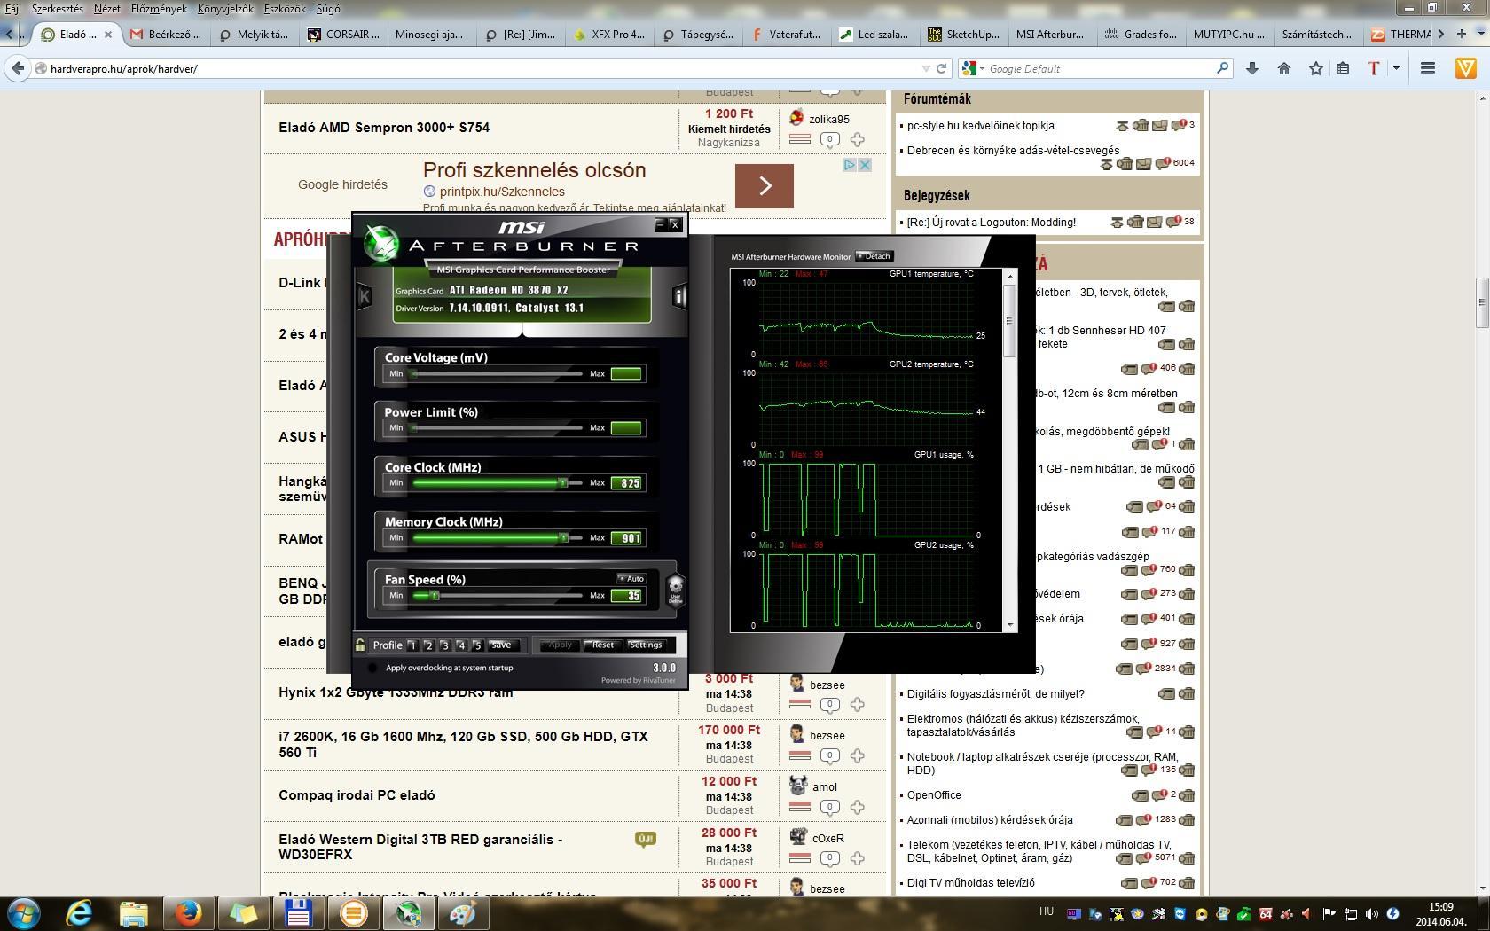Open the Könyvjelzők menu
1490x931 pixels.
click(x=225, y=9)
